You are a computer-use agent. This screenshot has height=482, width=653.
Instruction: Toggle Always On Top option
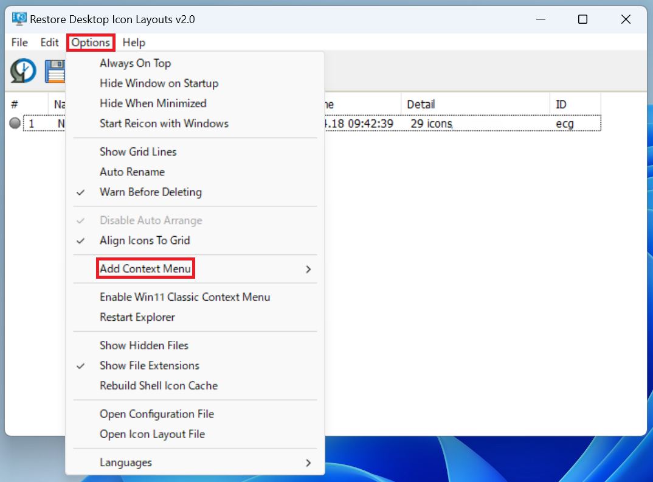tap(195, 63)
